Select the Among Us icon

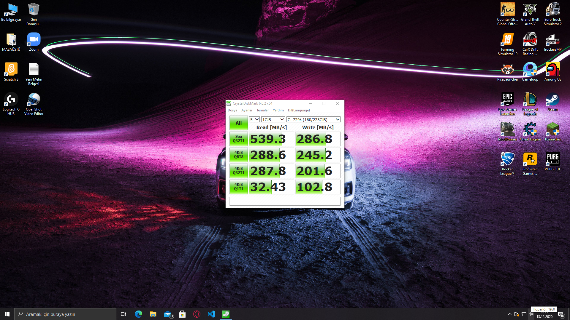click(553, 72)
